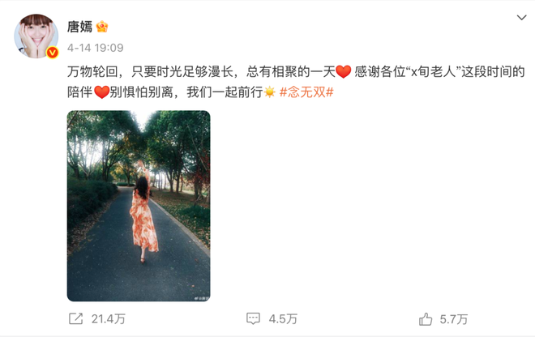
Task: Open the 唐嫣 username link
Action: tap(79, 26)
